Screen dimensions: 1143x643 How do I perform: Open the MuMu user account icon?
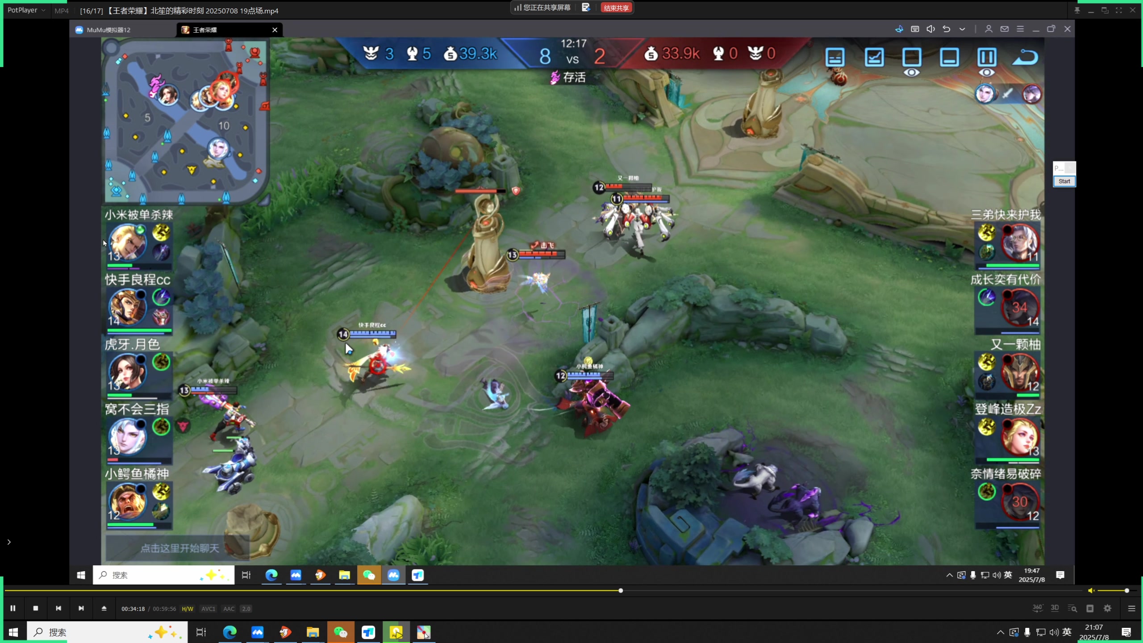(x=989, y=29)
